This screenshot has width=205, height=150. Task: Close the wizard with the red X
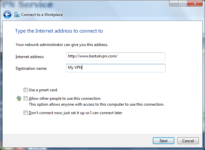pos(195,4)
